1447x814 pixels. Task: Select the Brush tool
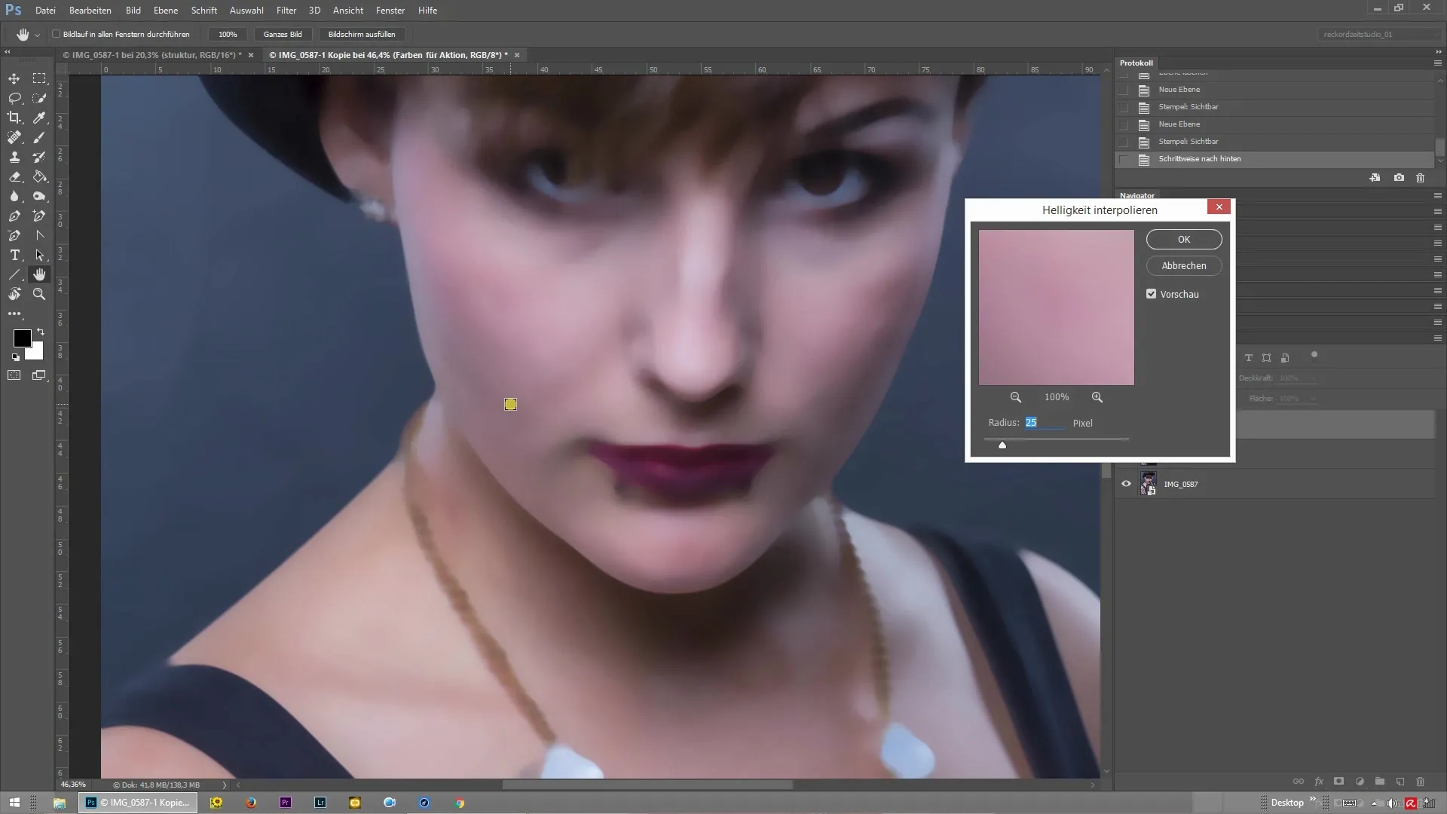click(39, 137)
